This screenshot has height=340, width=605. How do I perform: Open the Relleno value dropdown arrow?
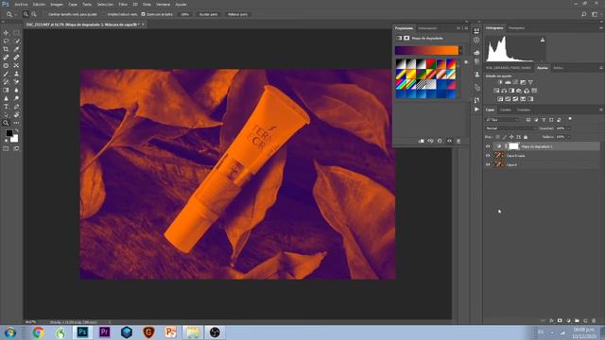pyautogui.click(x=569, y=137)
